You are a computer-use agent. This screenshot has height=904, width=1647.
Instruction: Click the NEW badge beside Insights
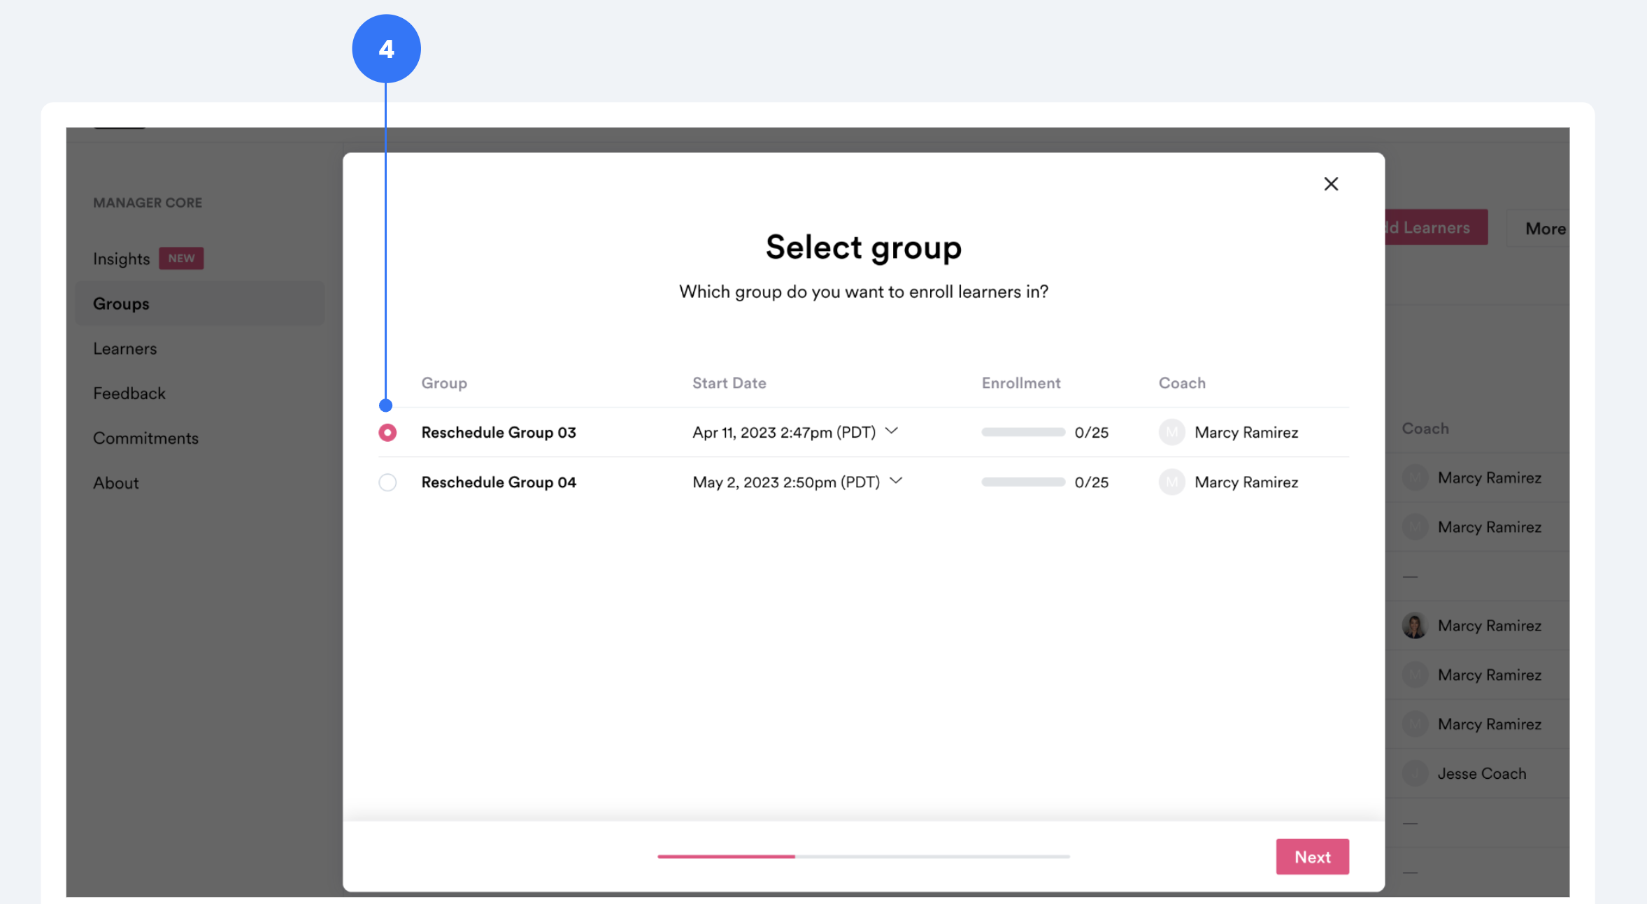coord(181,258)
